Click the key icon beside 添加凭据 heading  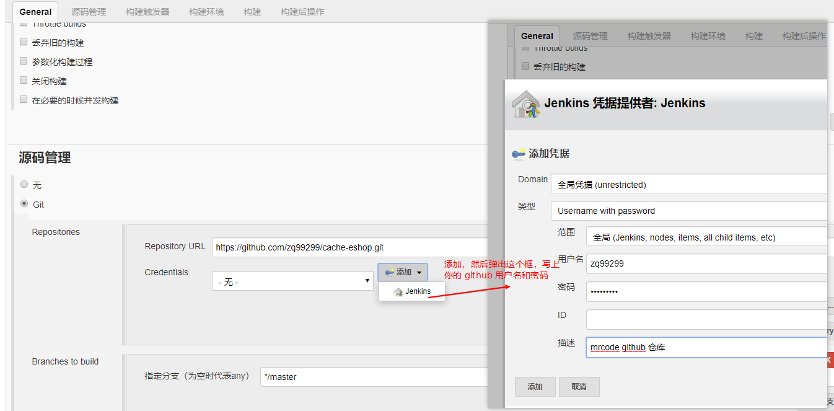tap(518, 154)
